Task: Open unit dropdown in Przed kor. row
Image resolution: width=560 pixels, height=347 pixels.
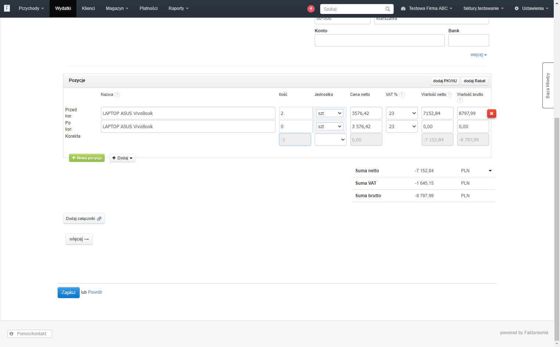Action: (329, 113)
